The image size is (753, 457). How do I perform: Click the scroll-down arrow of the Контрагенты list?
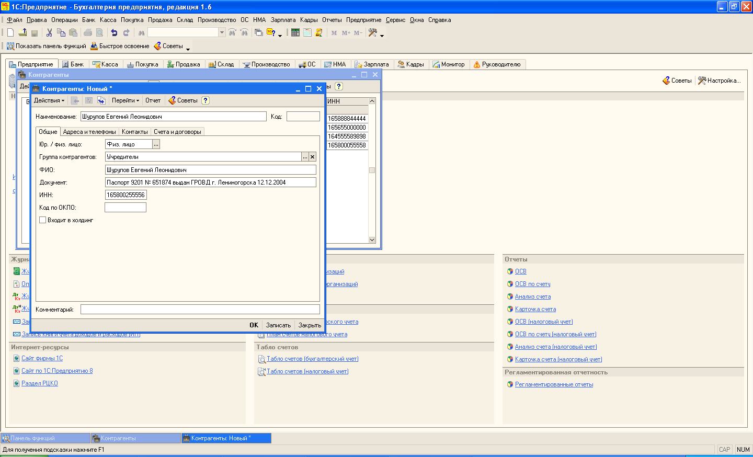point(372,240)
